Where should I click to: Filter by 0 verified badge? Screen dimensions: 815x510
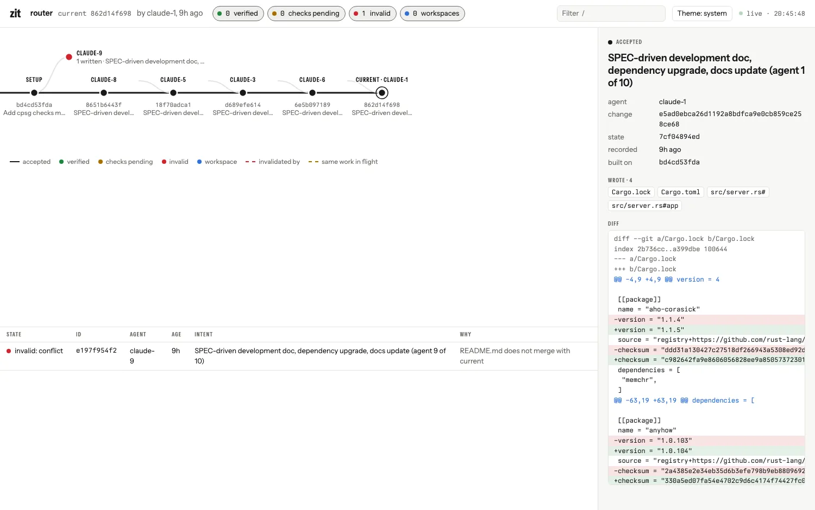pos(238,14)
